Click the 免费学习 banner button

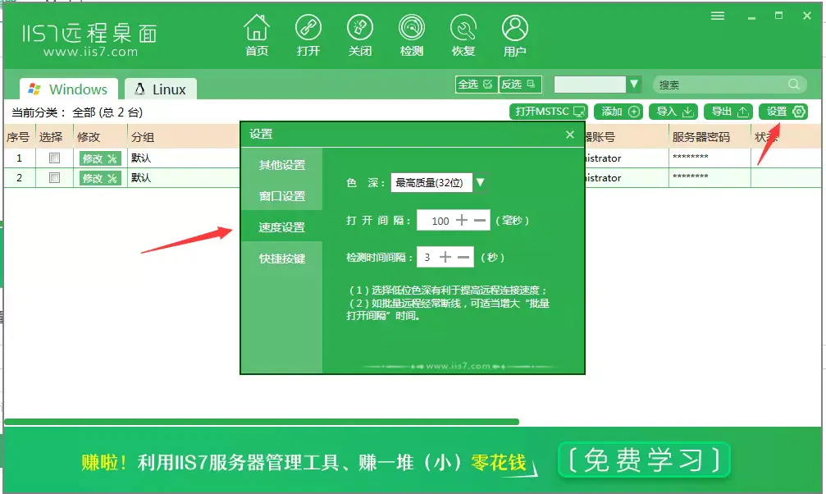point(644,460)
